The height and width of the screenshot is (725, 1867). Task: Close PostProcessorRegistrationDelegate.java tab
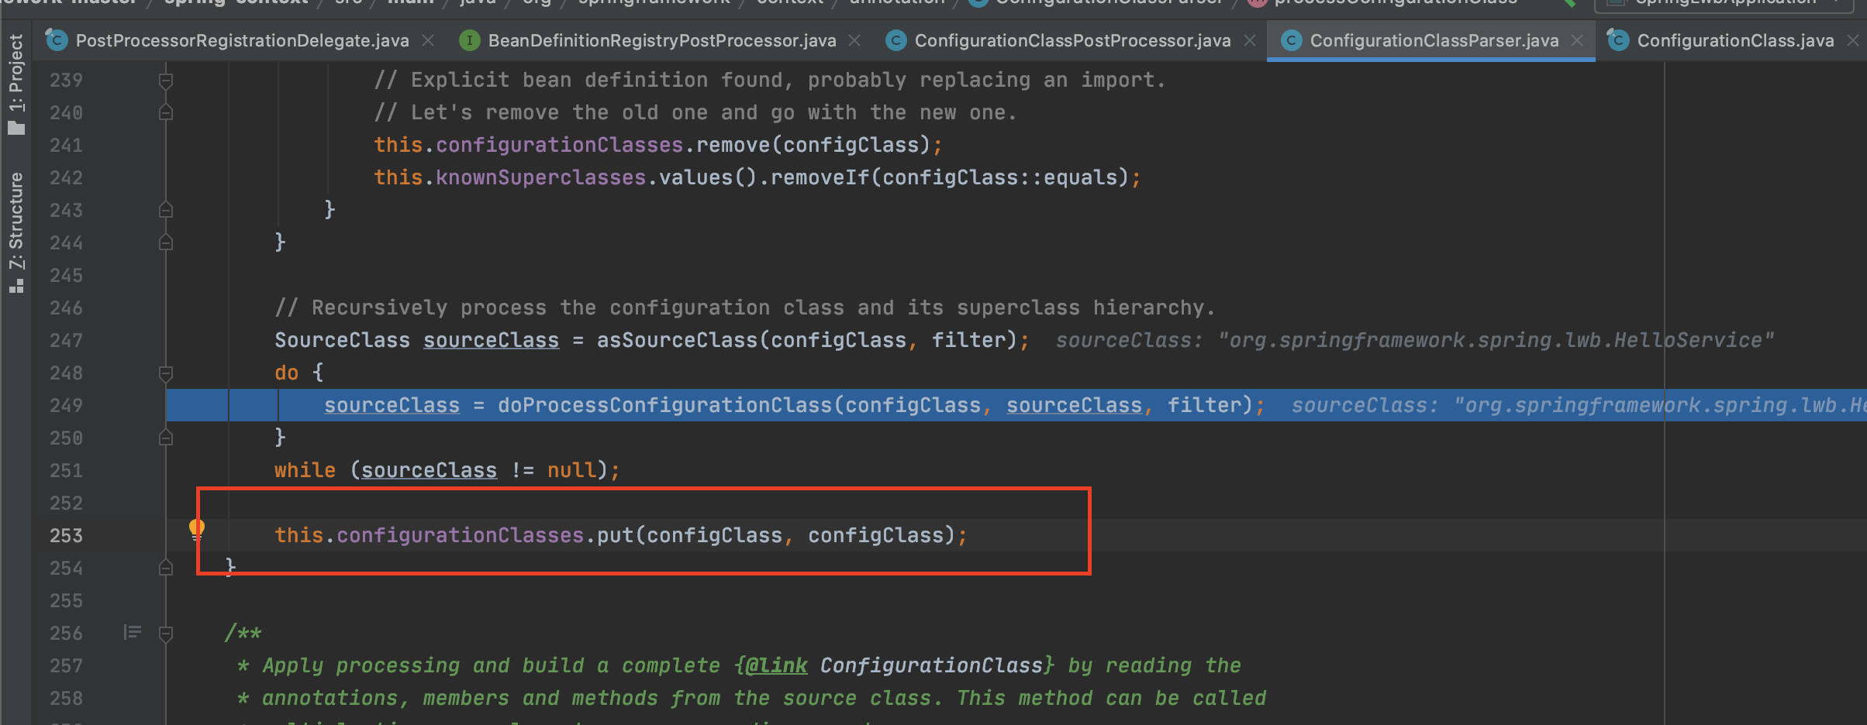(428, 40)
